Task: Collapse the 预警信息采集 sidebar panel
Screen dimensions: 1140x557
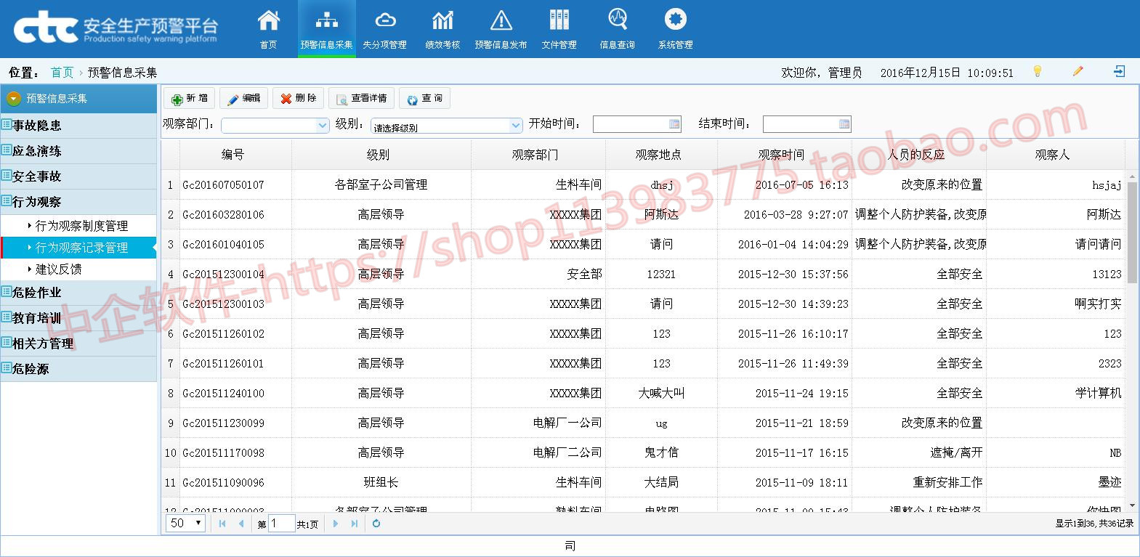Action: point(13,99)
